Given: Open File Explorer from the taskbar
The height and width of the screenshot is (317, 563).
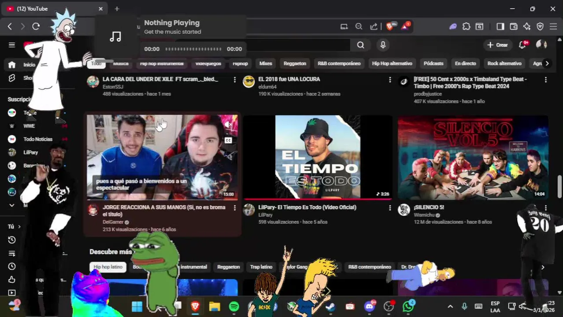Looking at the screenshot, I should (x=215, y=306).
